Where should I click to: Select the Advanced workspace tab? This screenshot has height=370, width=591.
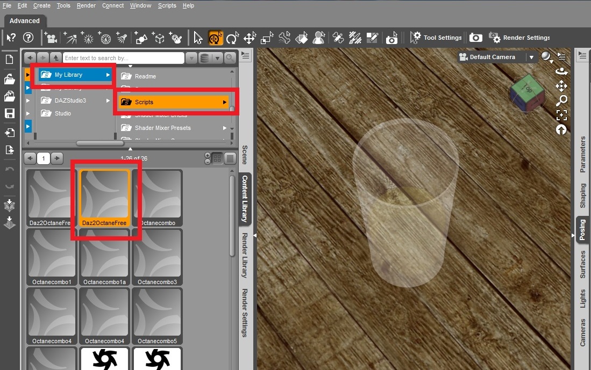tap(25, 21)
